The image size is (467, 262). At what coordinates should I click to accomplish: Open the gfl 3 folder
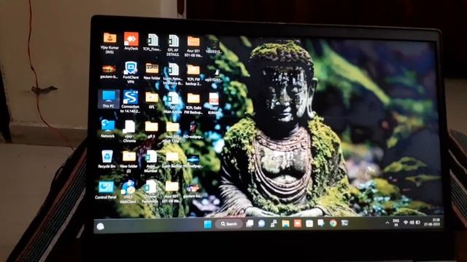click(x=151, y=130)
